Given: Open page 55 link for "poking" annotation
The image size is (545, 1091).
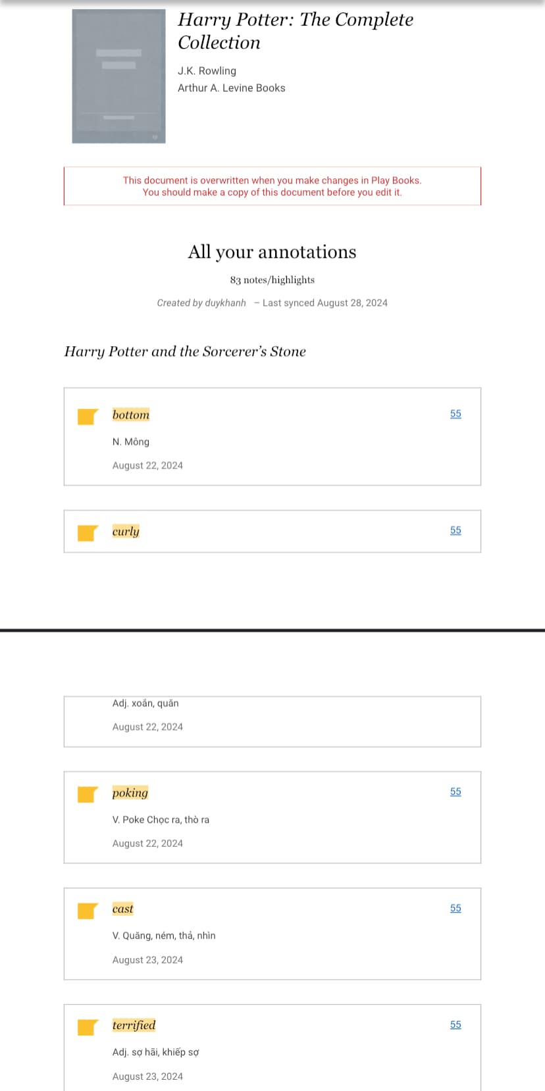Looking at the screenshot, I should (x=455, y=792).
